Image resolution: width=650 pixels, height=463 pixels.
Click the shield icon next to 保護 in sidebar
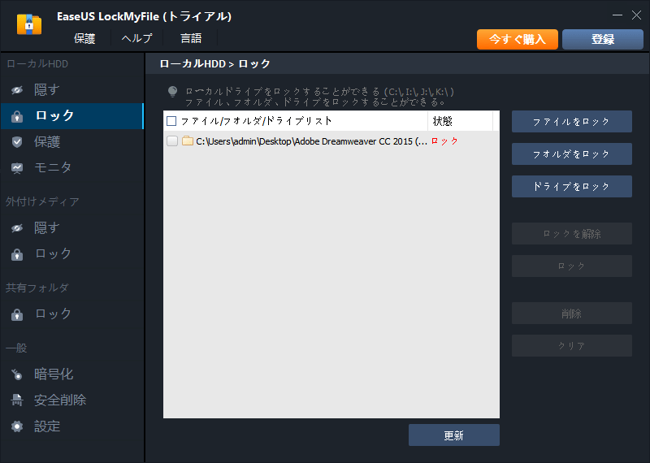pyautogui.click(x=17, y=142)
